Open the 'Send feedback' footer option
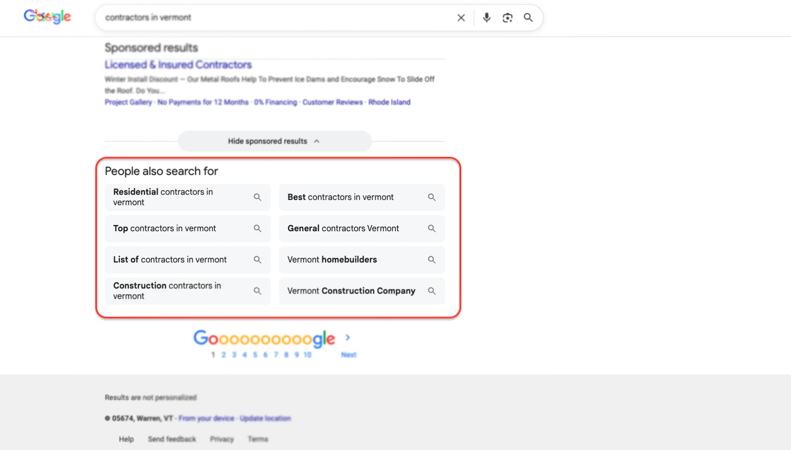Screen dimensions: 791x450 tap(172, 439)
